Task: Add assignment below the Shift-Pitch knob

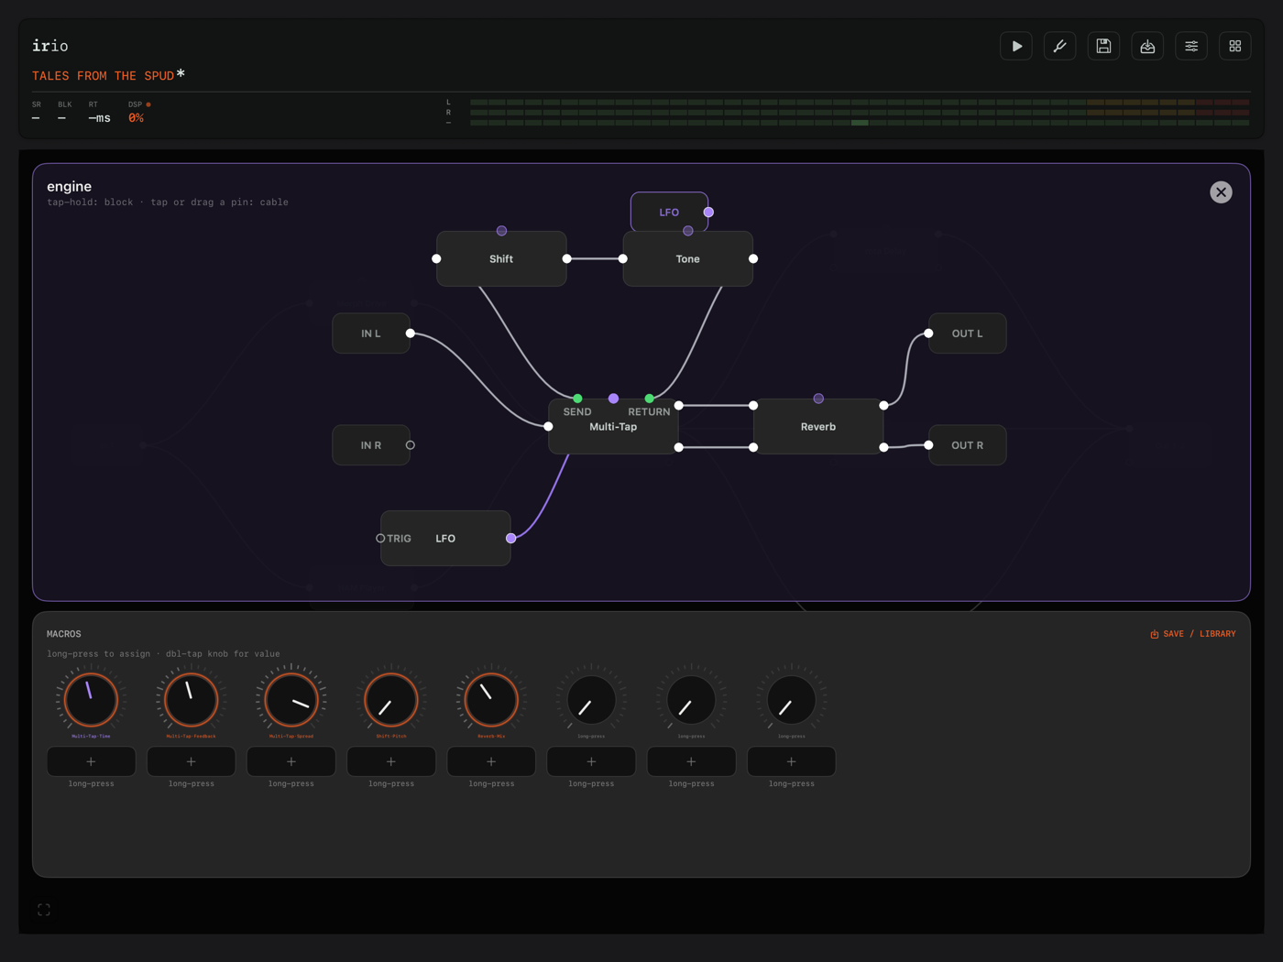Action: 391,761
